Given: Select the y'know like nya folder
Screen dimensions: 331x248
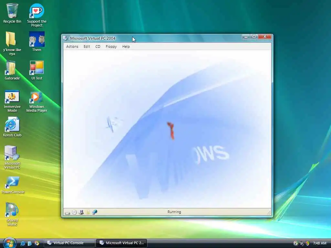Looking at the screenshot, I should [12, 44].
